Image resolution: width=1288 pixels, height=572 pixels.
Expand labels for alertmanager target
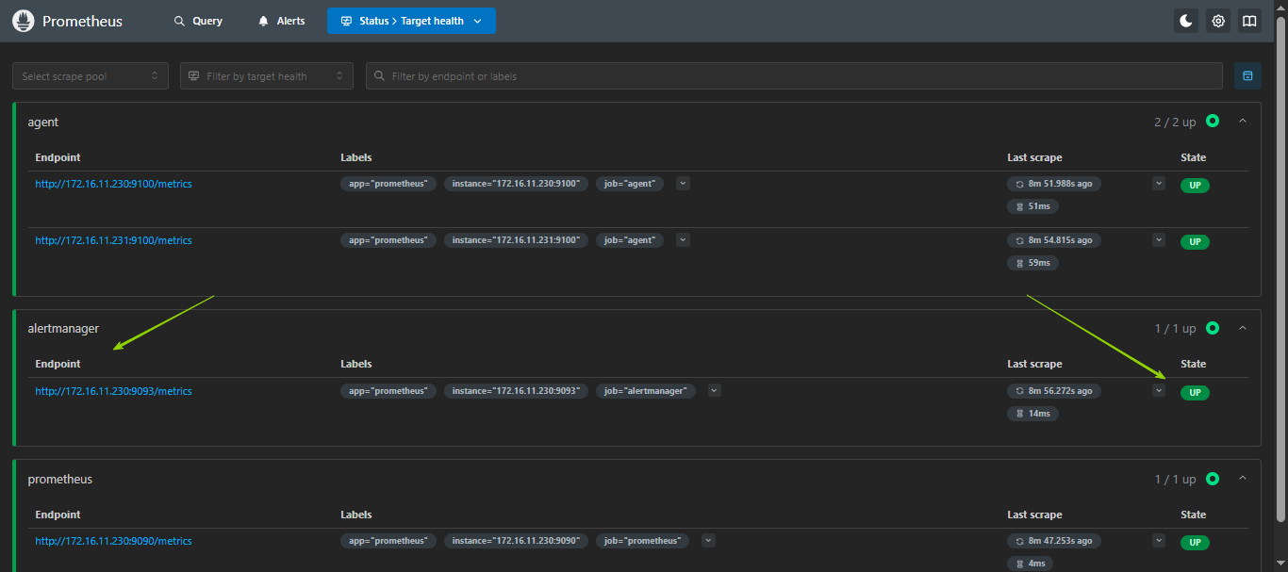(x=714, y=389)
